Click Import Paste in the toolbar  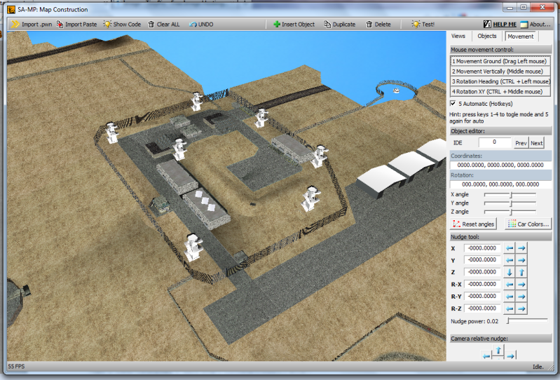point(76,24)
